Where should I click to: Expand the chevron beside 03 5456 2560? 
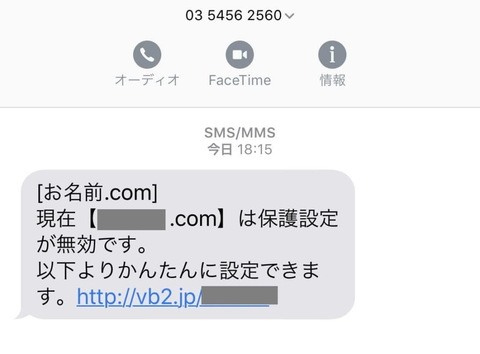click(289, 15)
